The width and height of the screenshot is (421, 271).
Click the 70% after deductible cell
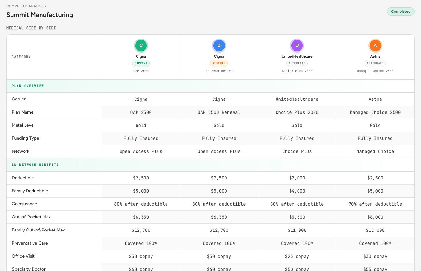click(375, 204)
